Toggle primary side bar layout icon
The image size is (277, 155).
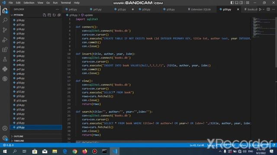(x=232, y=3)
